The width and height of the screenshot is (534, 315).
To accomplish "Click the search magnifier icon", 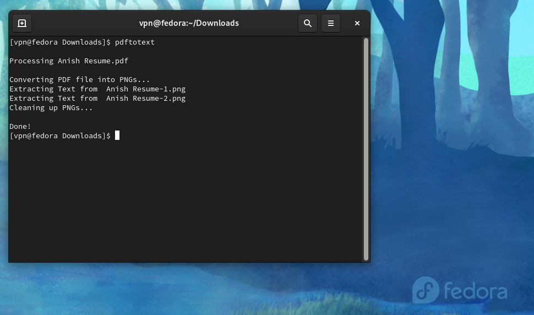I will 308,23.
